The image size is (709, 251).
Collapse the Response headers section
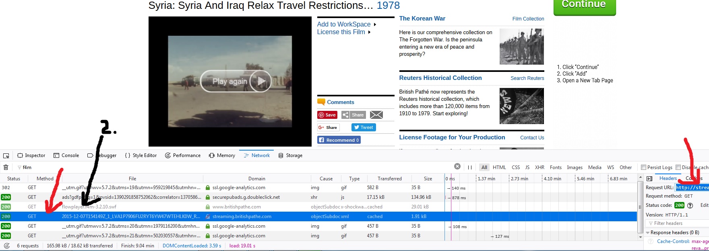[x=647, y=233]
